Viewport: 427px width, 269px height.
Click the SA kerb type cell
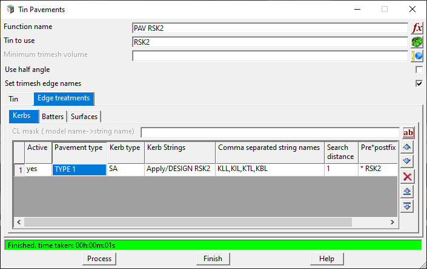click(125, 169)
